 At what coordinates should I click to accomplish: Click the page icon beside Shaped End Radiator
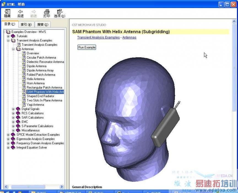pyautogui.click(x=24, y=96)
